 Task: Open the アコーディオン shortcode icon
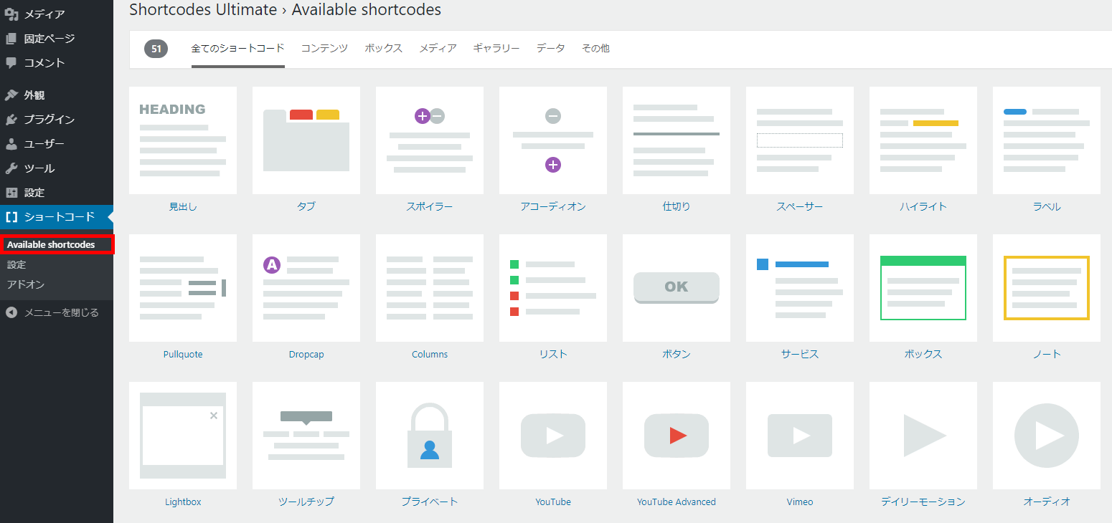coord(553,140)
